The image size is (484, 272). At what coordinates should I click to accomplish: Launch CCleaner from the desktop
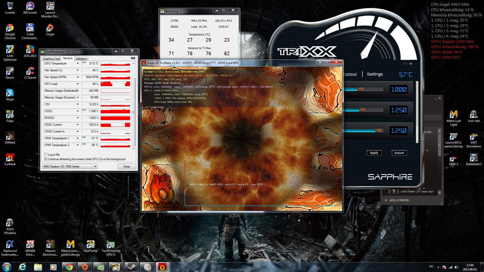tap(30, 73)
